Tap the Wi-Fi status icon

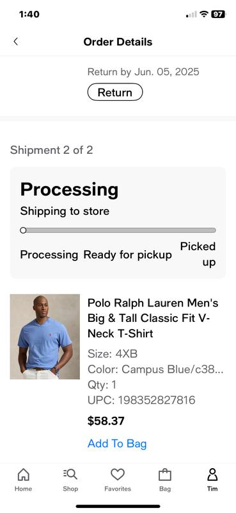[x=204, y=14]
